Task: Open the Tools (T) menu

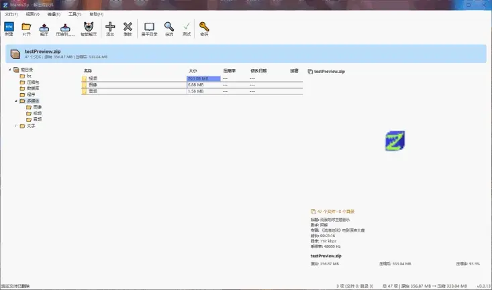Action: pos(75,14)
